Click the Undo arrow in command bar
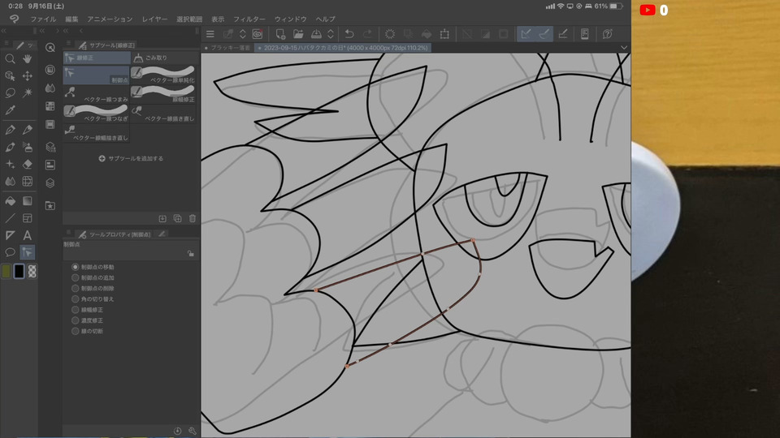The image size is (780, 438). pos(349,34)
